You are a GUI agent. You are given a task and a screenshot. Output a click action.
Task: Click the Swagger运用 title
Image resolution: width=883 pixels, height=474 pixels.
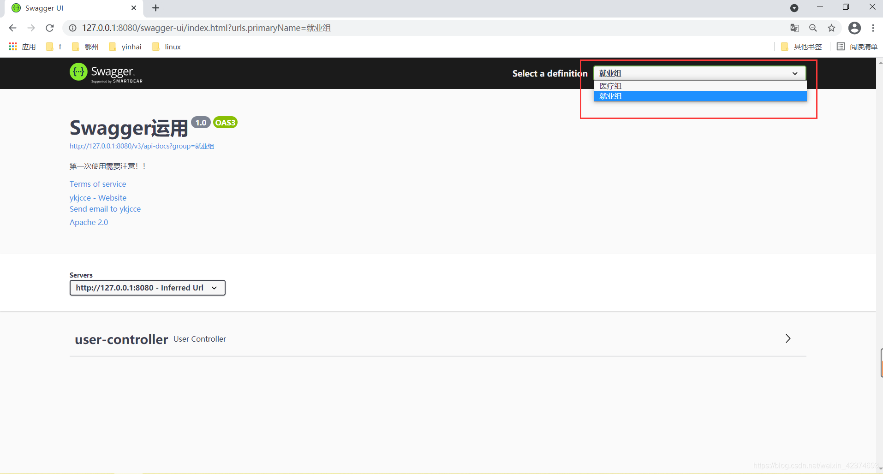(129, 128)
